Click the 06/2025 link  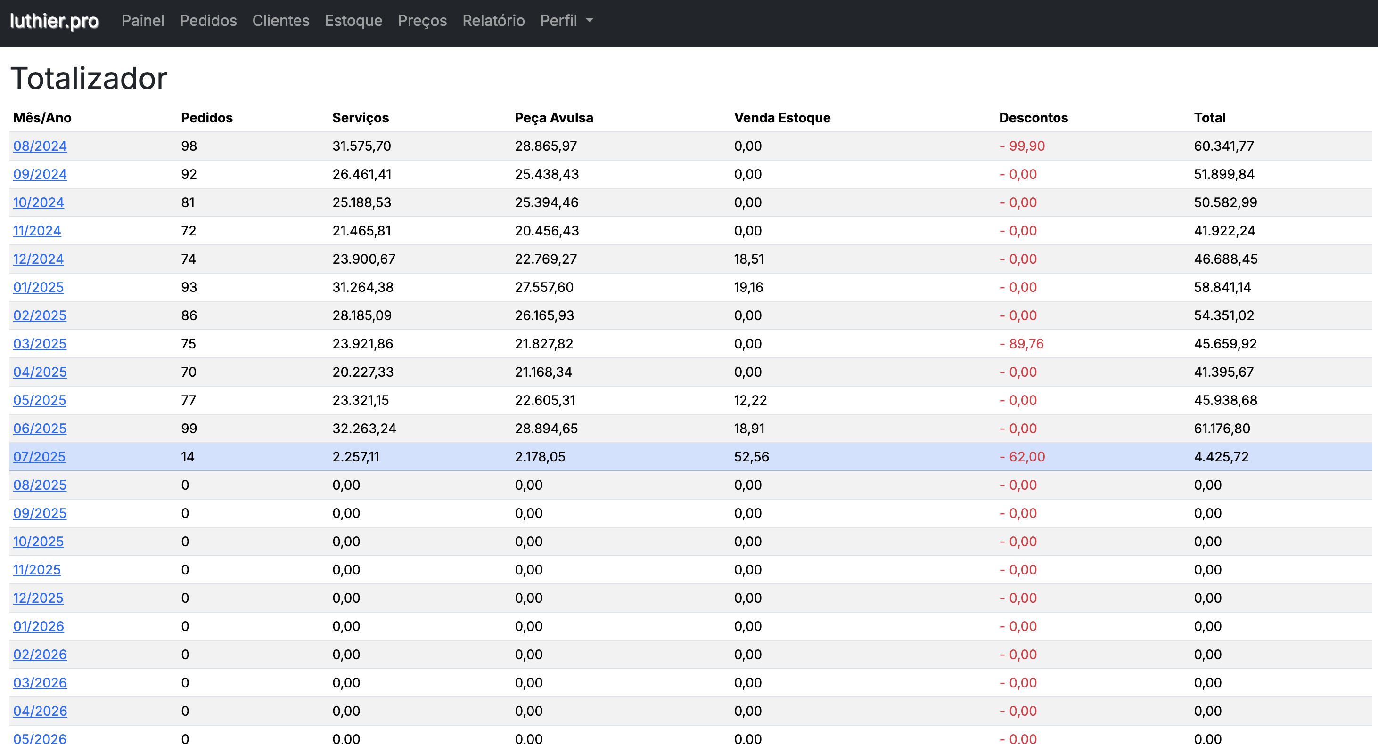(x=40, y=429)
